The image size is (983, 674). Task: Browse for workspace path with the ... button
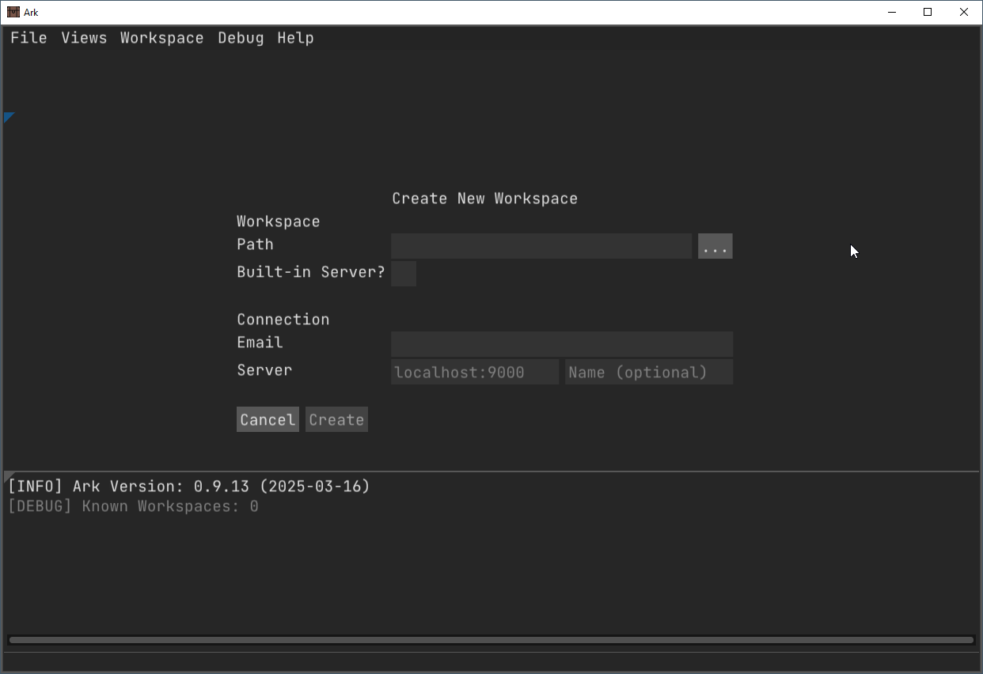click(715, 246)
